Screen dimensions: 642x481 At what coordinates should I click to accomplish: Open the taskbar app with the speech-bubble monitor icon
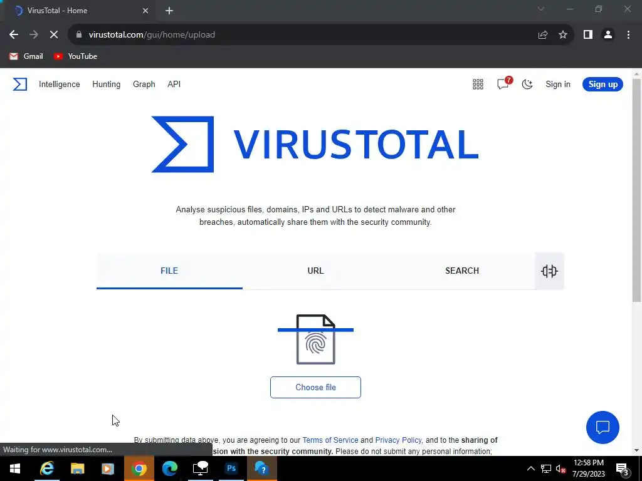pyautogui.click(x=200, y=468)
